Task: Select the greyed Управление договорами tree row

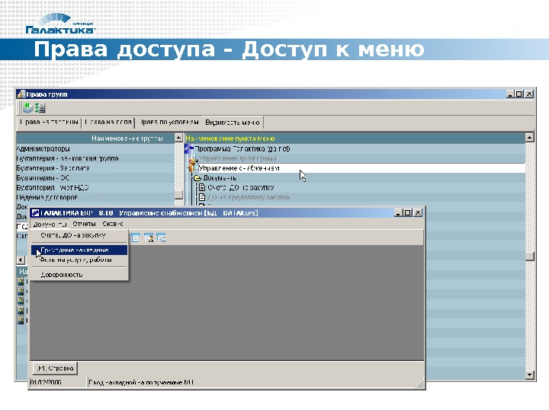Action: pyautogui.click(x=355, y=158)
